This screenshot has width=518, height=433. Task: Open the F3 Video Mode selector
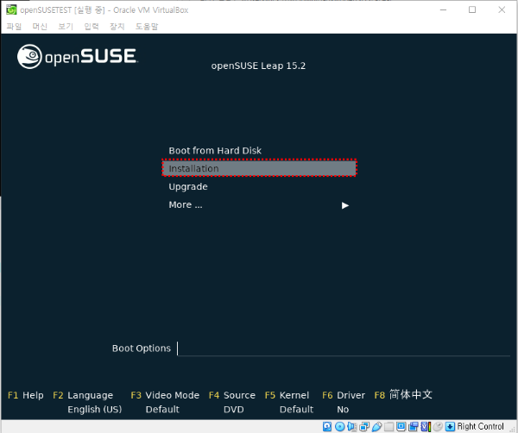tap(165, 395)
